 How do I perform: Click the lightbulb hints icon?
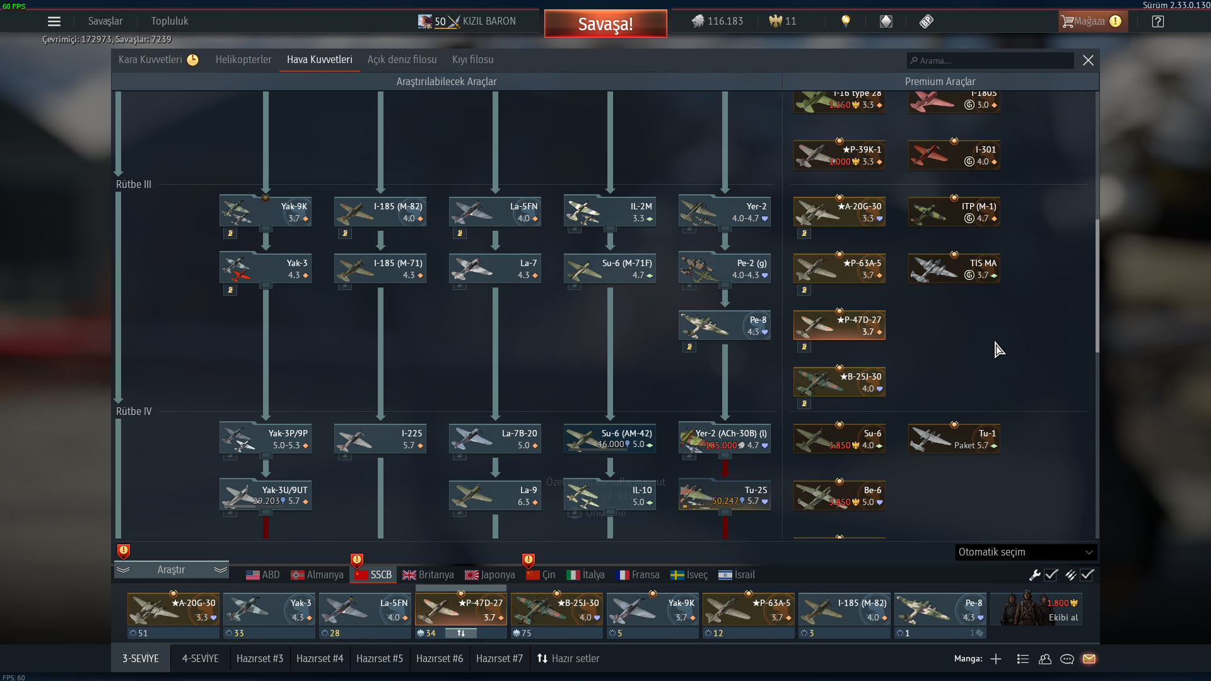(846, 21)
